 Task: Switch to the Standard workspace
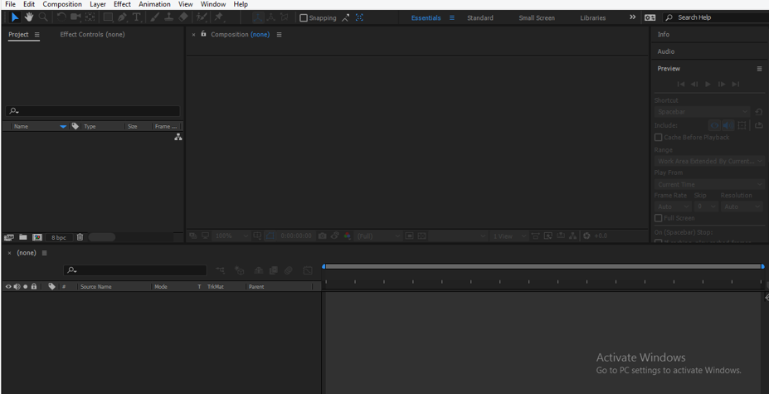point(480,17)
